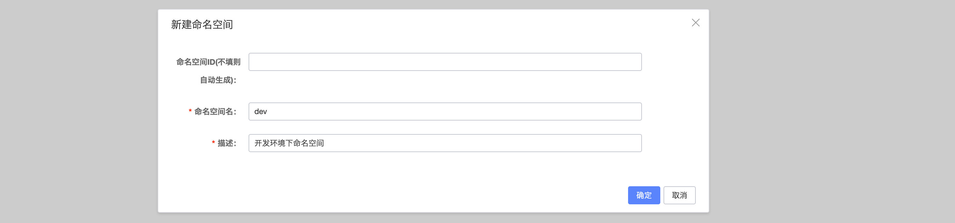955x223 pixels.
Task: Click the 确定 confirm button
Action: pyautogui.click(x=644, y=195)
